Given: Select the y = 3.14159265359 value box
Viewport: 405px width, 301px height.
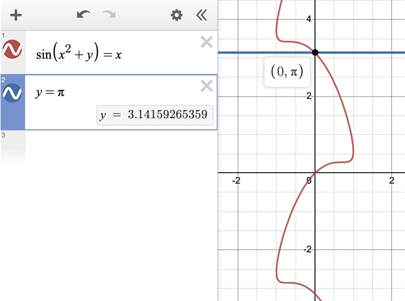Looking at the screenshot, I should [x=155, y=115].
